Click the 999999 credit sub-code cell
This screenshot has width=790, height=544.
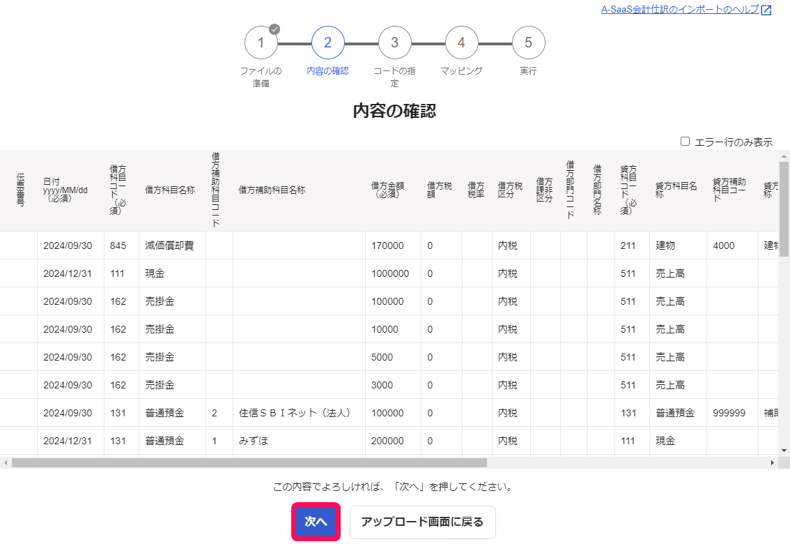(733, 413)
